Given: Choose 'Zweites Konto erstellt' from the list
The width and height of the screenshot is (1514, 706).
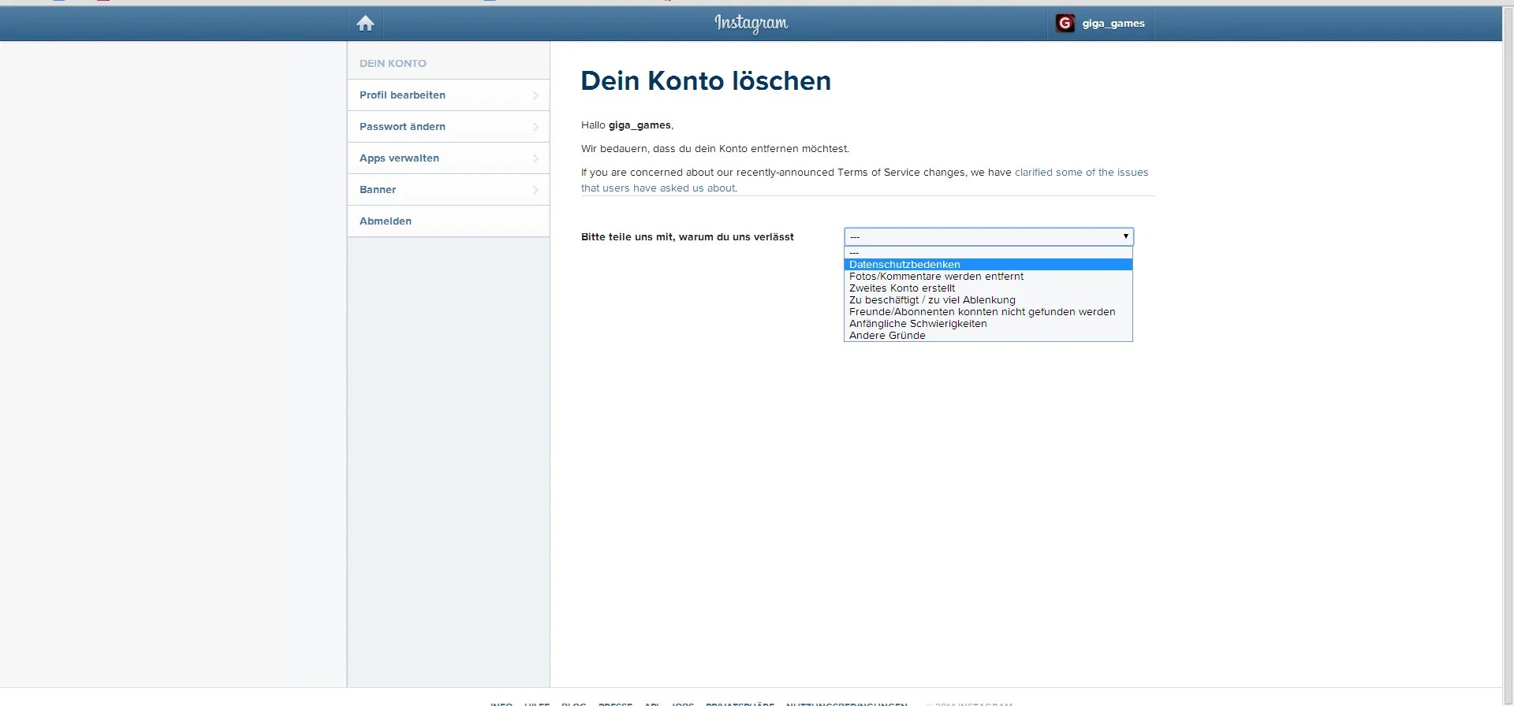Looking at the screenshot, I should [x=988, y=288].
